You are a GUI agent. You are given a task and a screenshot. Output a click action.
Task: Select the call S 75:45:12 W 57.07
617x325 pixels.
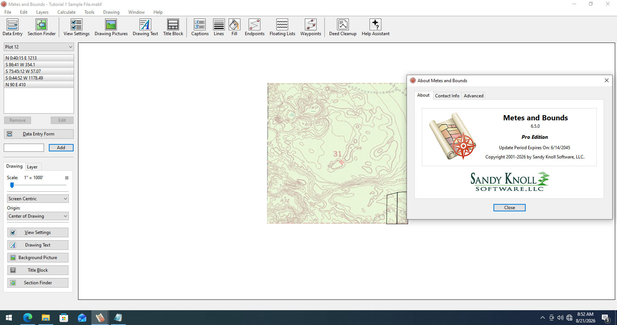39,71
